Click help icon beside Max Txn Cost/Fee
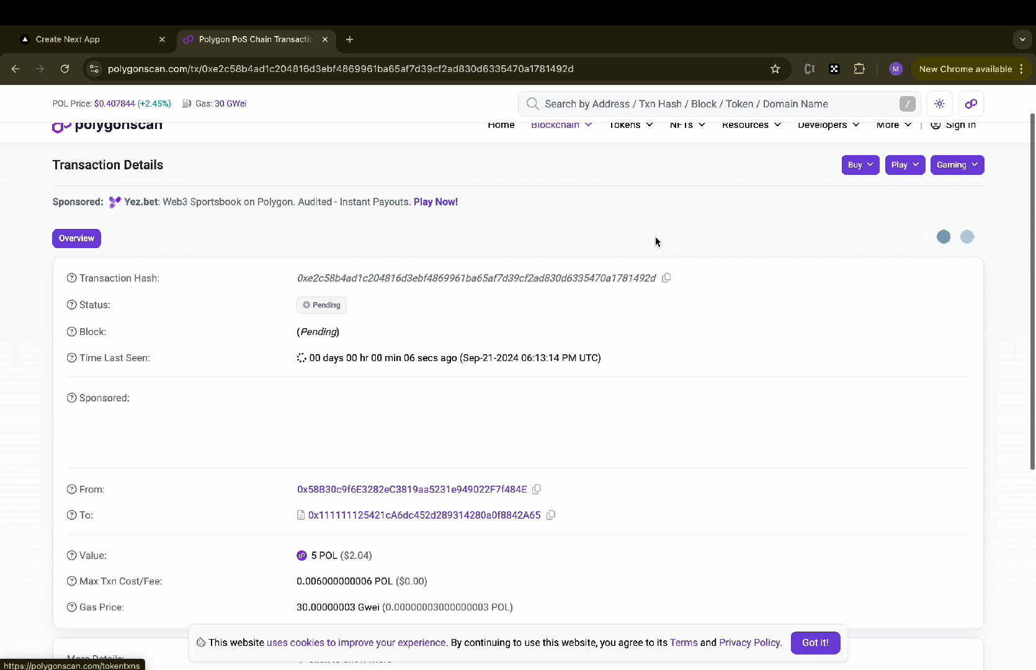 pos(72,581)
